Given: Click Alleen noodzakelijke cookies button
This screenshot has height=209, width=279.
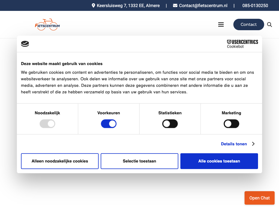Looking at the screenshot, I should (x=60, y=161).
